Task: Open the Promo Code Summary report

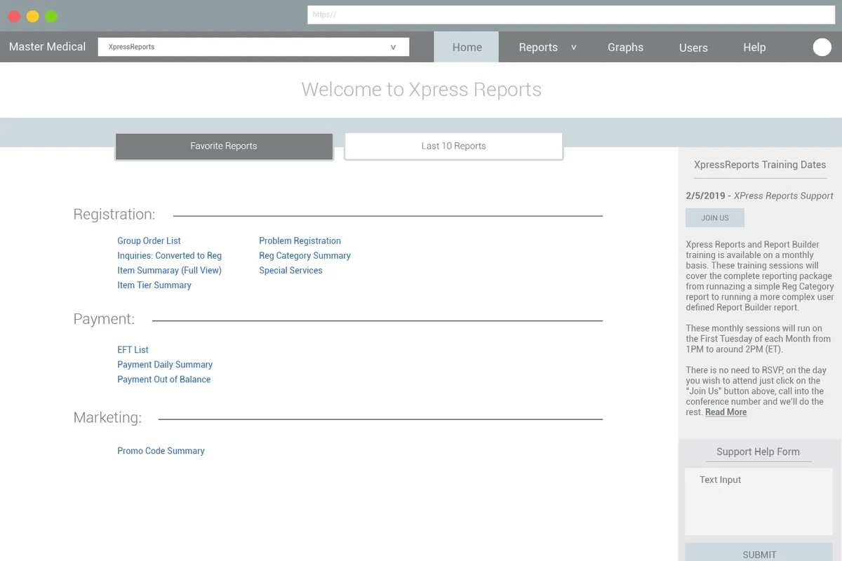Action: (x=161, y=450)
